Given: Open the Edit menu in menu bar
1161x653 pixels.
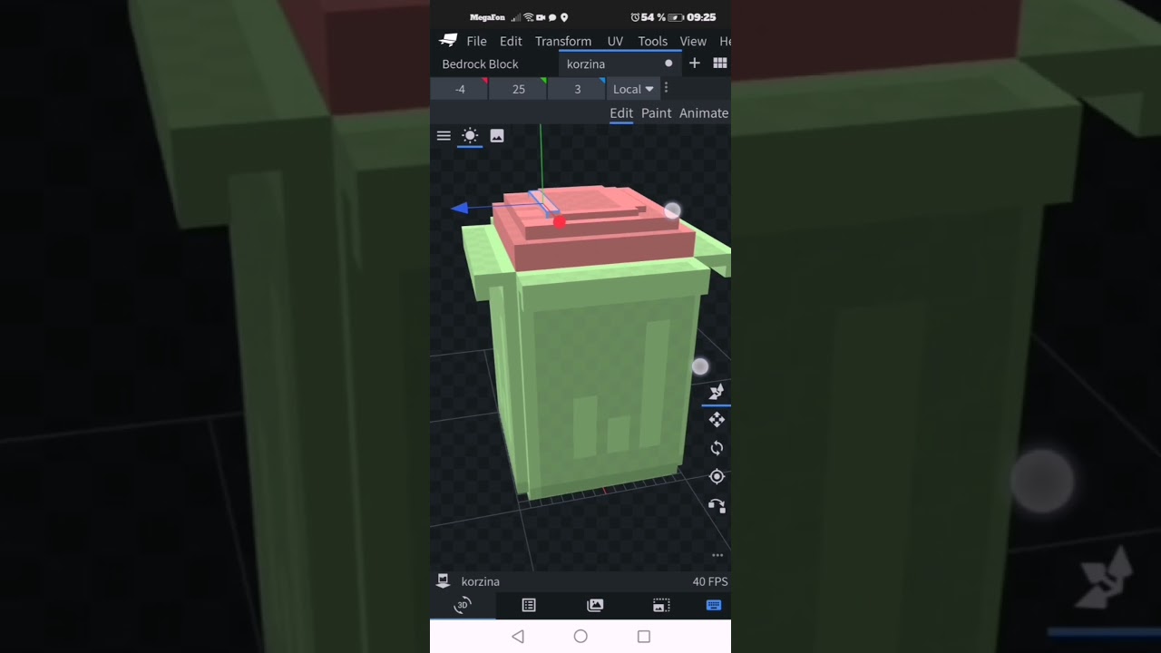Looking at the screenshot, I should (x=511, y=41).
